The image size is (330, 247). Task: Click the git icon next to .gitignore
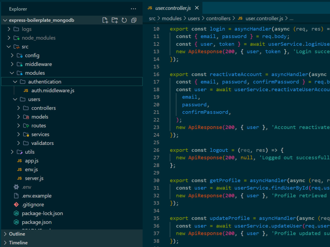16,205
